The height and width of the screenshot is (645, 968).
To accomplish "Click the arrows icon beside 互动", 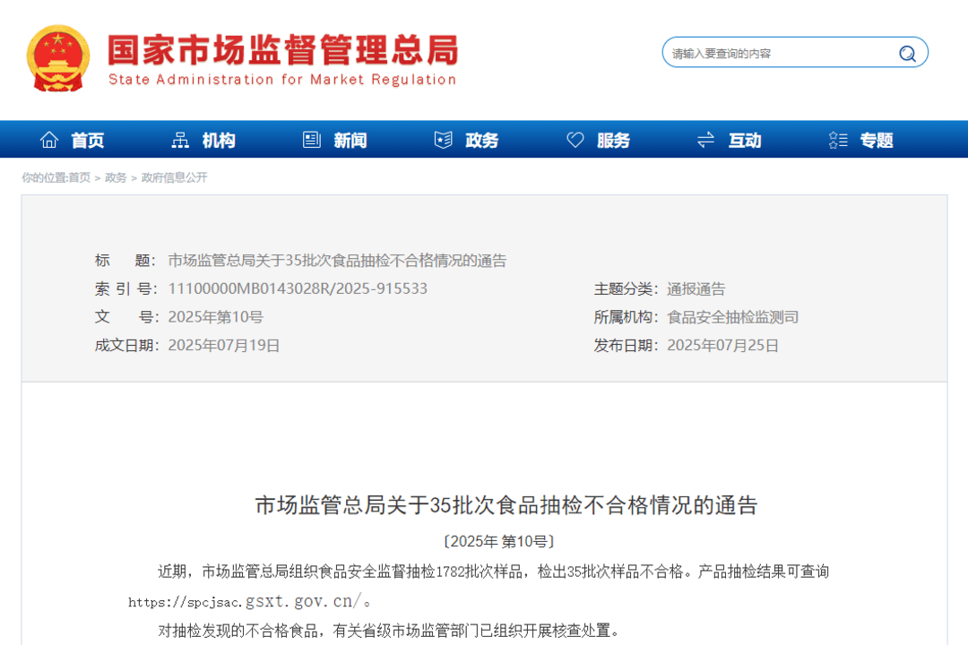I will click(x=705, y=140).
